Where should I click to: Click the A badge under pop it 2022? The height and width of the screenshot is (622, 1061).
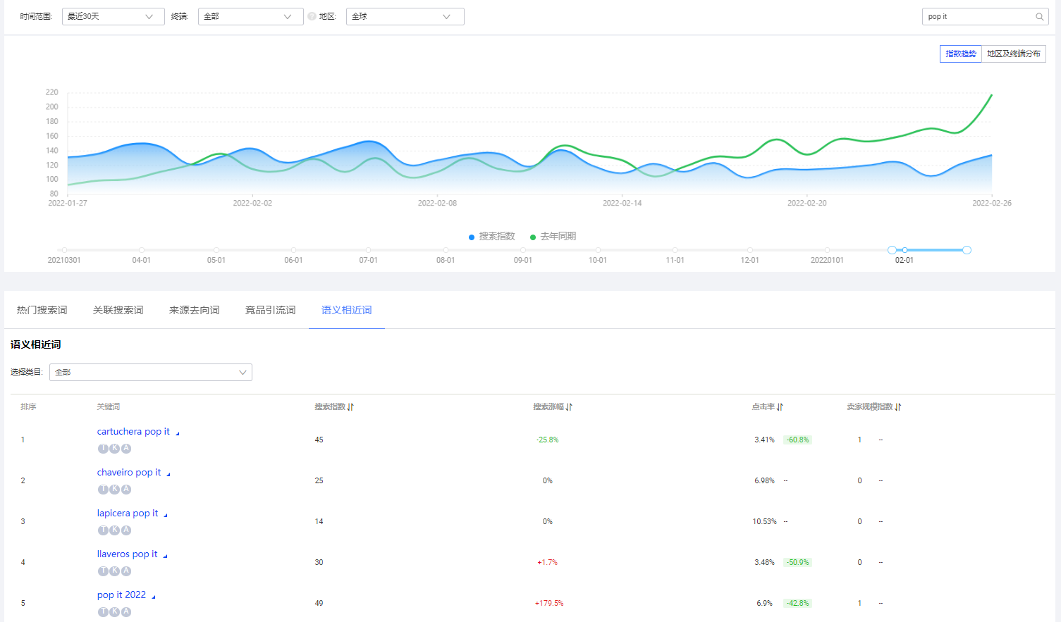(126, 612)
